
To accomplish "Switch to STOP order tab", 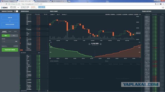I will 15,31.
